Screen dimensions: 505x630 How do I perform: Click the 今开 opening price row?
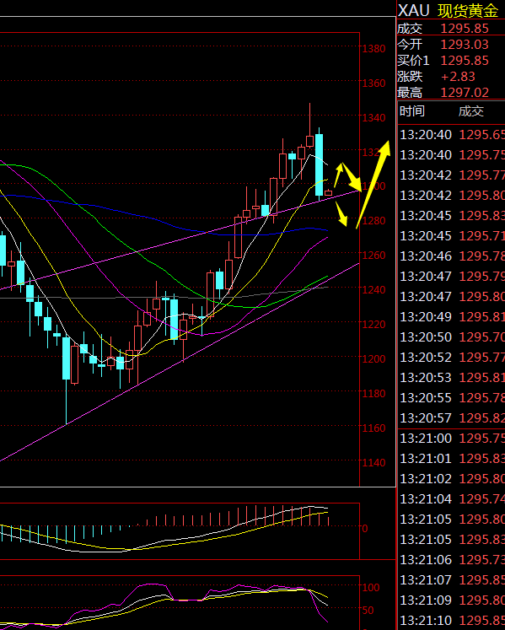coord(451,44)
